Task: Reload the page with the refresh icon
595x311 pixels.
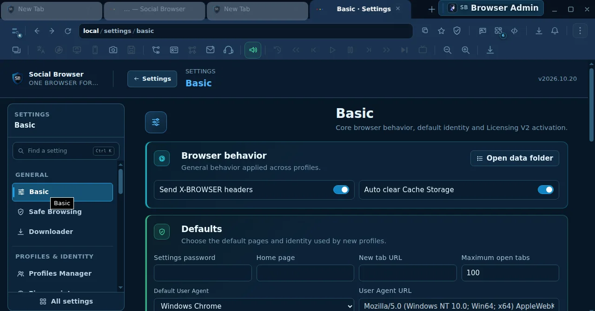Action: click(68, 31)
